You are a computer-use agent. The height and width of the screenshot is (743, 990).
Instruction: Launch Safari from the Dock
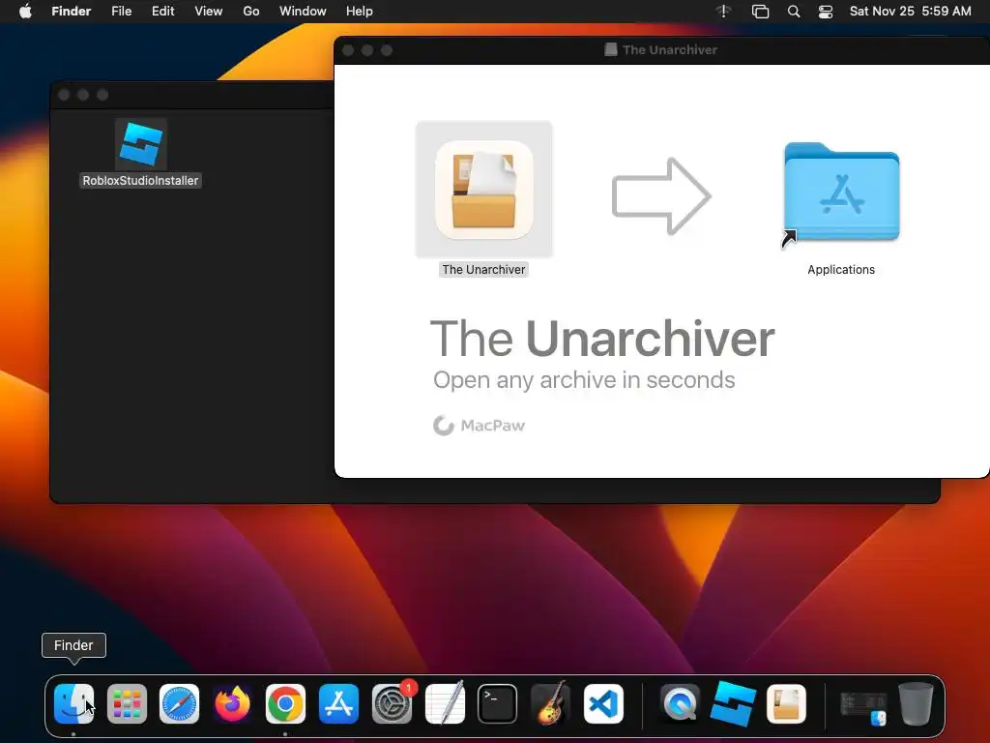[x=179, y=704]
